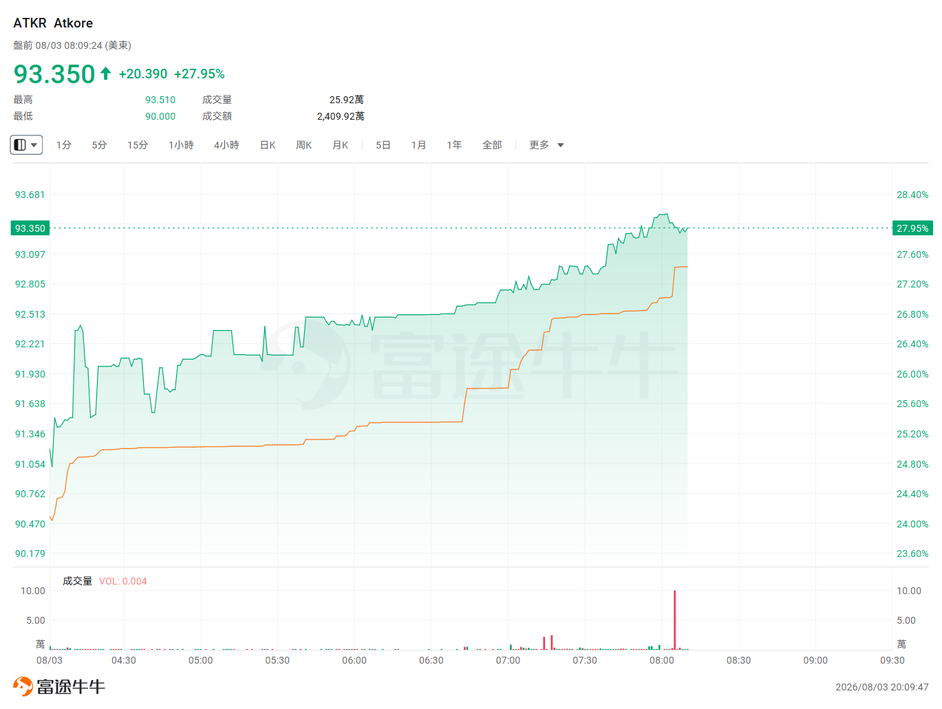
Task: Select the 1小時 timeframe
Action: click(181, 145)
